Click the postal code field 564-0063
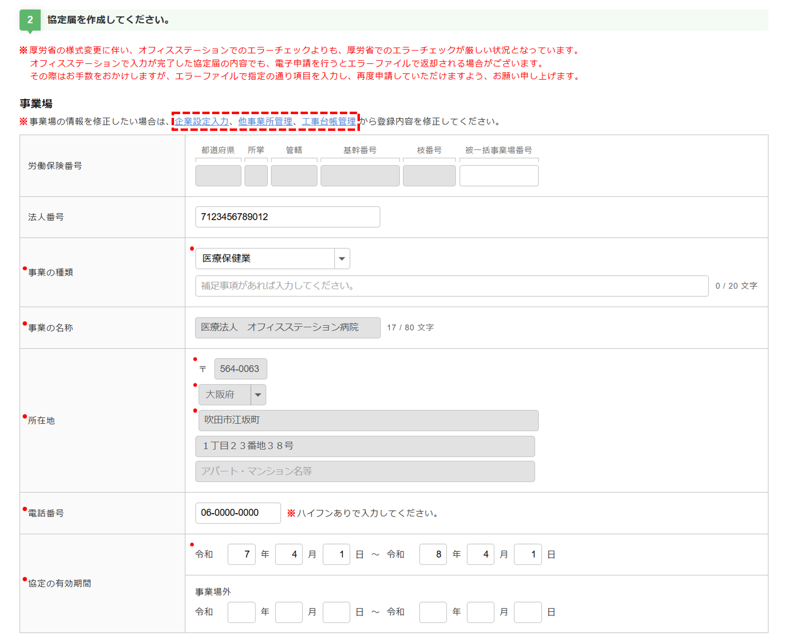 click(240, 369)
